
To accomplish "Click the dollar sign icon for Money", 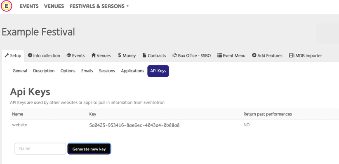I will click(120, 55).
